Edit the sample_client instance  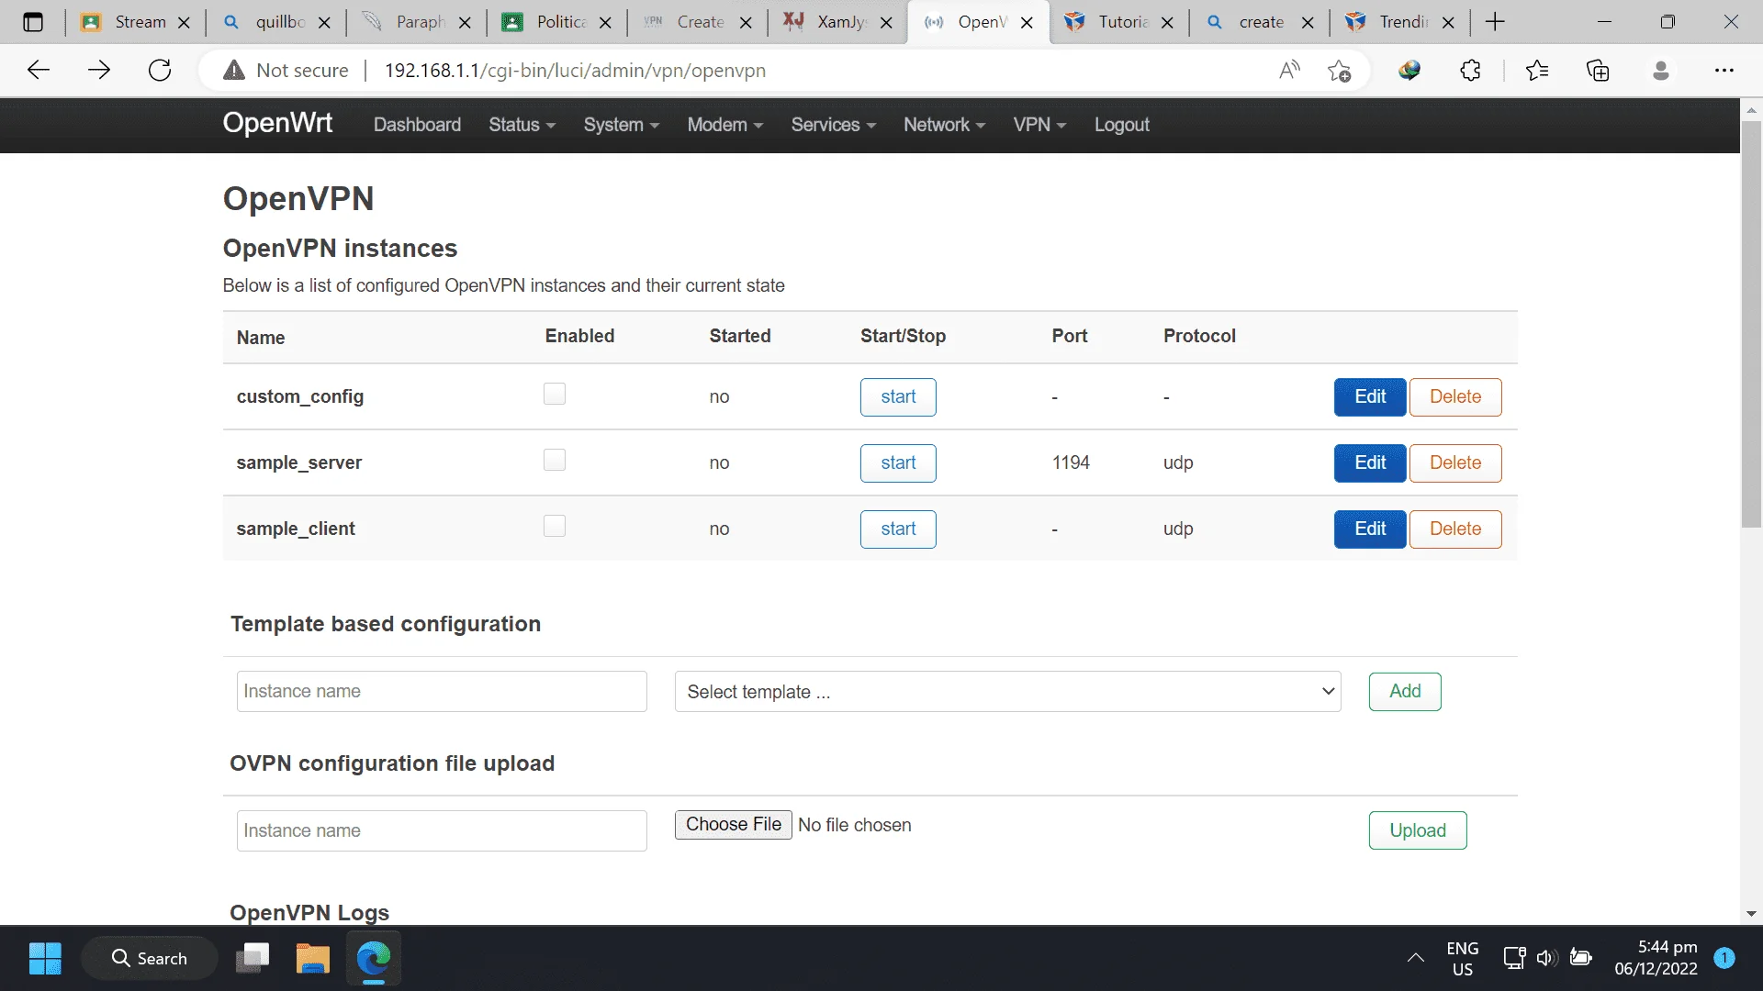click(1370, 529)
